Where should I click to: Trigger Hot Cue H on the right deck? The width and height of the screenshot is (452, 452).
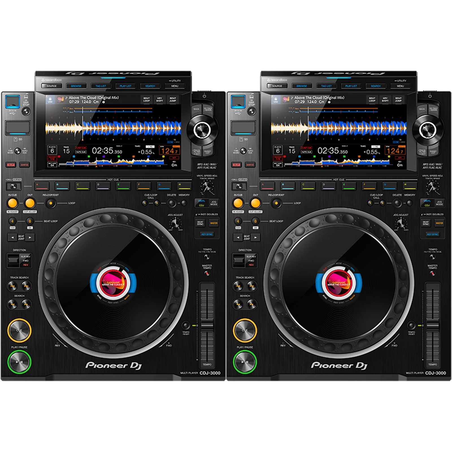[410, 186]
